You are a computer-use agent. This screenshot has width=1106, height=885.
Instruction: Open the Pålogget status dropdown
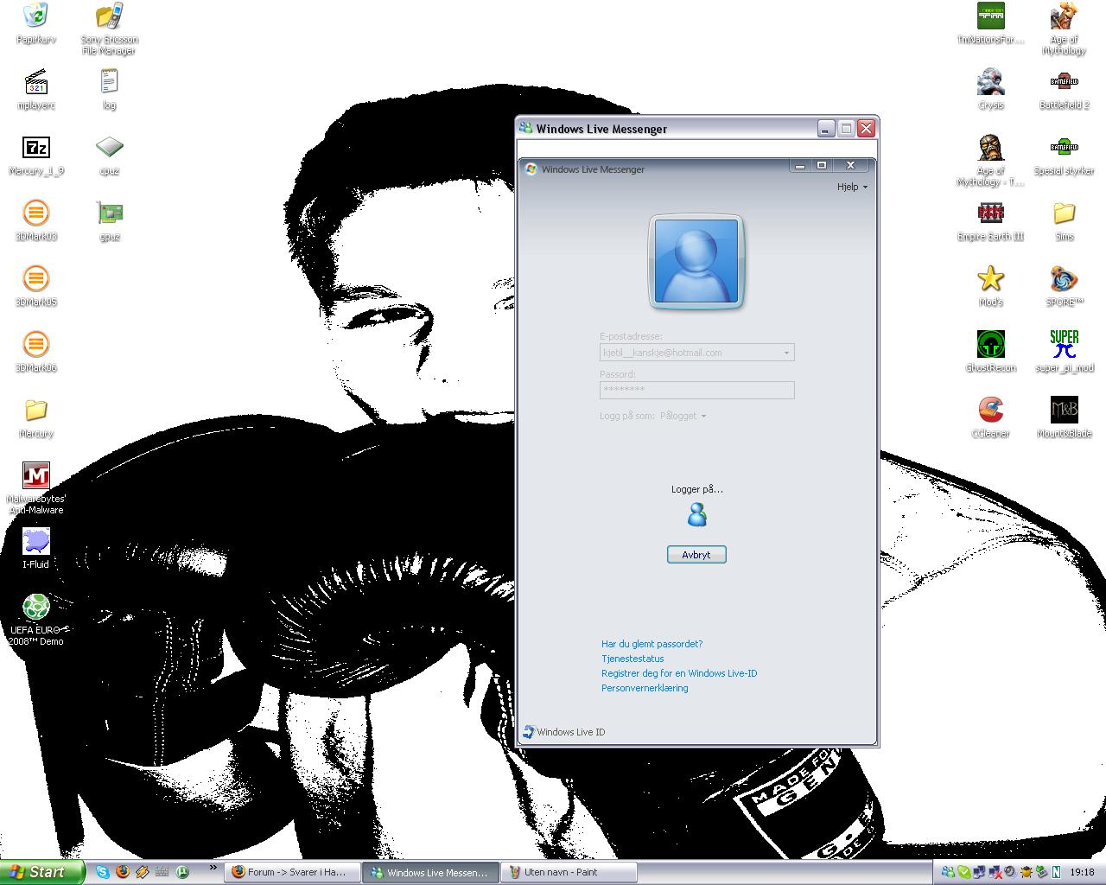[683, 416]
